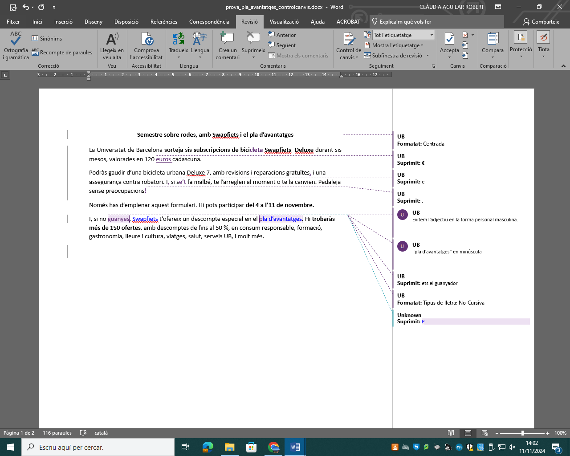The width and height of the screenshot is (570, 456).
Task: Toggle Control de canvis tracking
Action: click(349, 40)
